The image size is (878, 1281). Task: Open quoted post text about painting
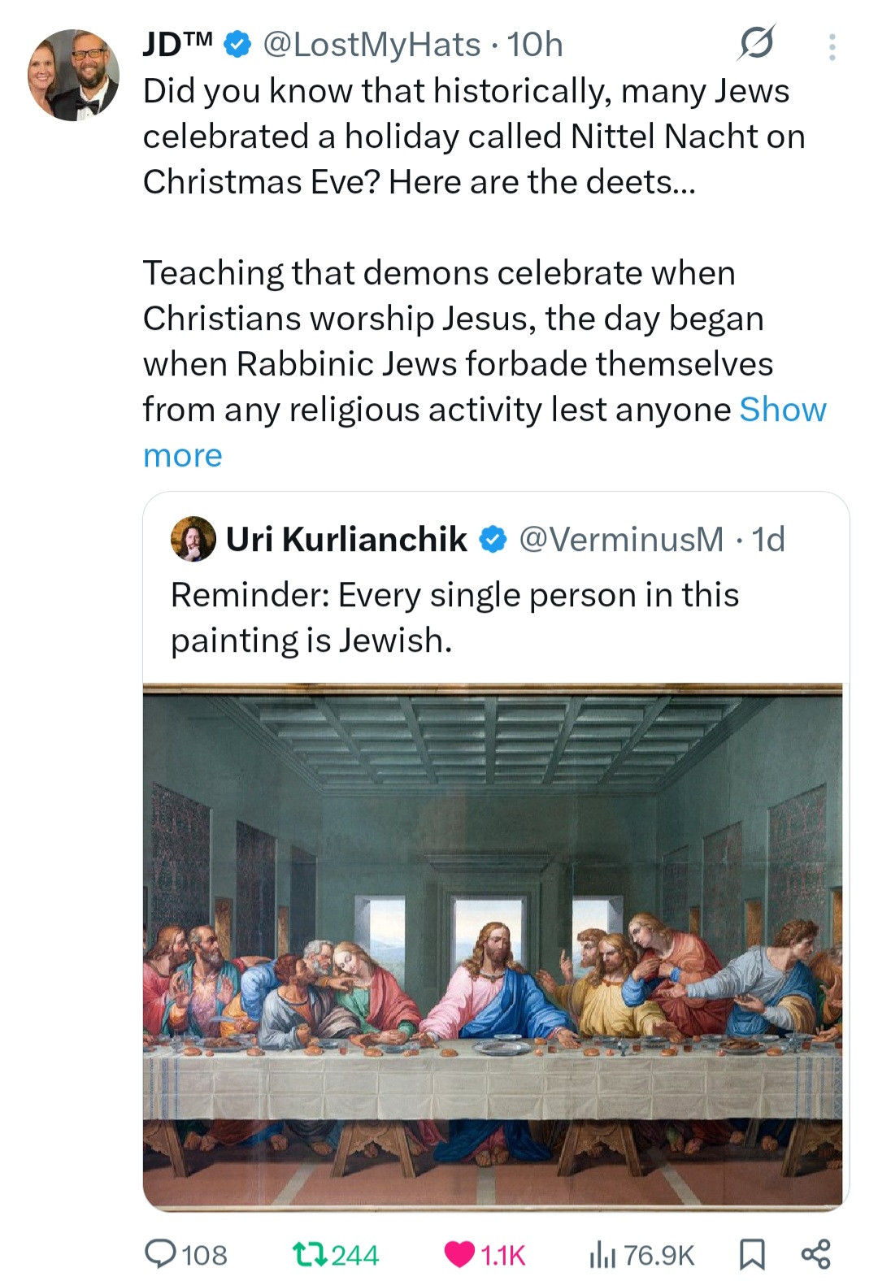tap(454, 617)
